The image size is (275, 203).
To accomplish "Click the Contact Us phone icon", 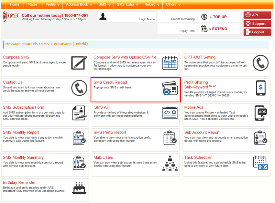I will coord(79,88).
